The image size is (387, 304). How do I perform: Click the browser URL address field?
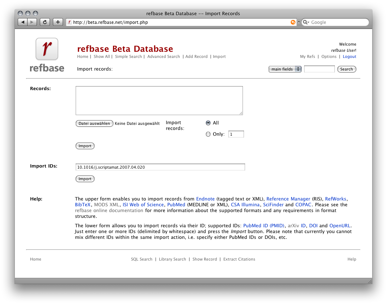[x=181, y=22]
